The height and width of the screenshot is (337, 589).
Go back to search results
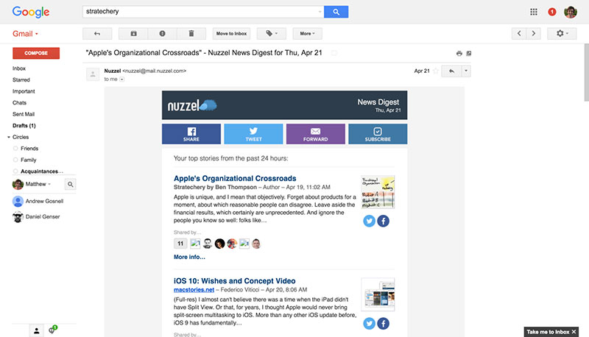tap(97, 33)
